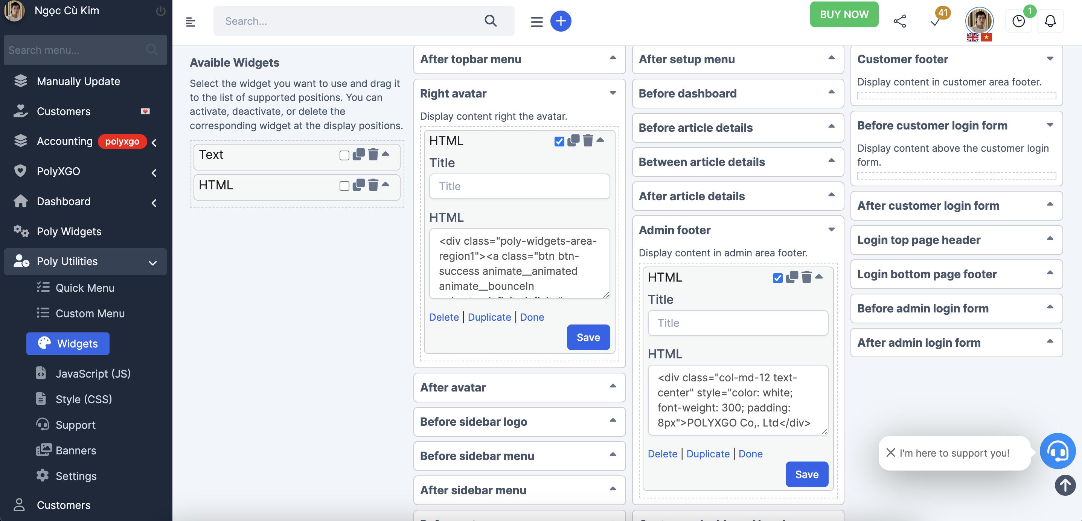Viewport: 1082px width, 521px height.
Task: Expand the Accounting submenu chevron
Action: click(x=154, y=142)
